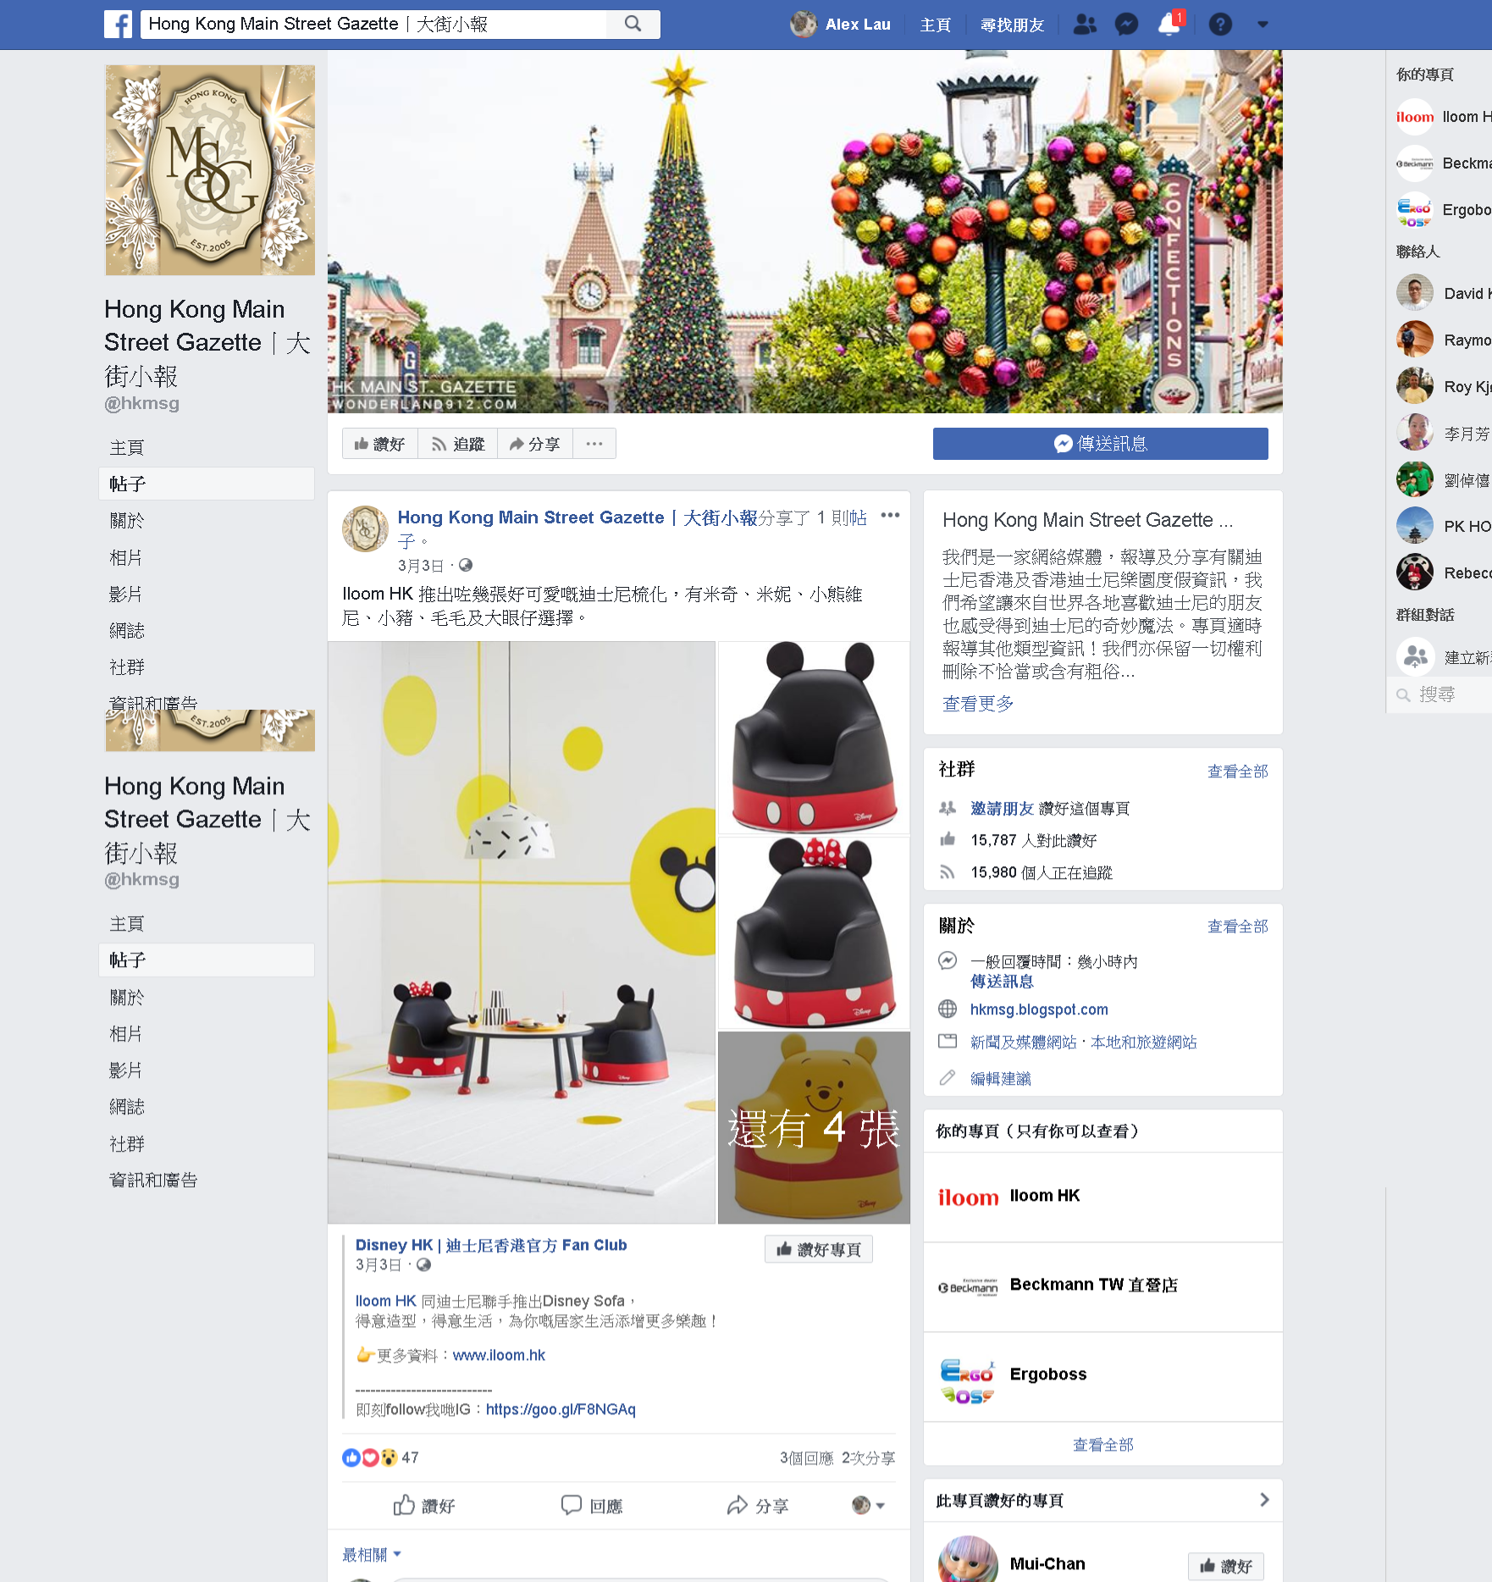Open chat with David in contacts sidebar
This screenshot has width=1492, height=1582.
(x=1444, y=294)
